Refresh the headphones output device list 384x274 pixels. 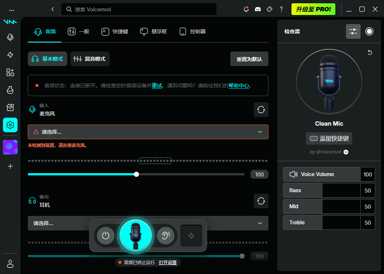point(261,201)
